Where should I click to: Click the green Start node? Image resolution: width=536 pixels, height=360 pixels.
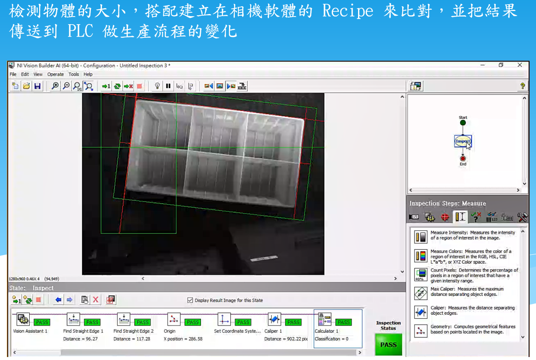463,123
